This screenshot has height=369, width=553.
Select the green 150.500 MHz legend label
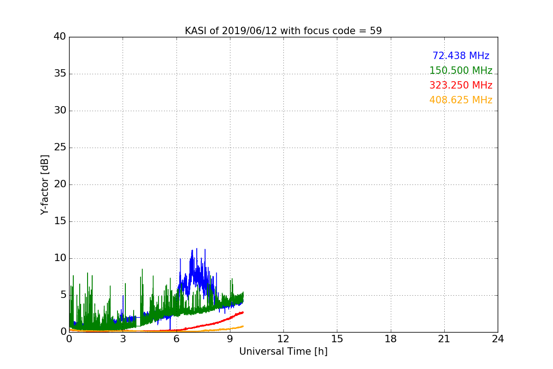(461, 71)
